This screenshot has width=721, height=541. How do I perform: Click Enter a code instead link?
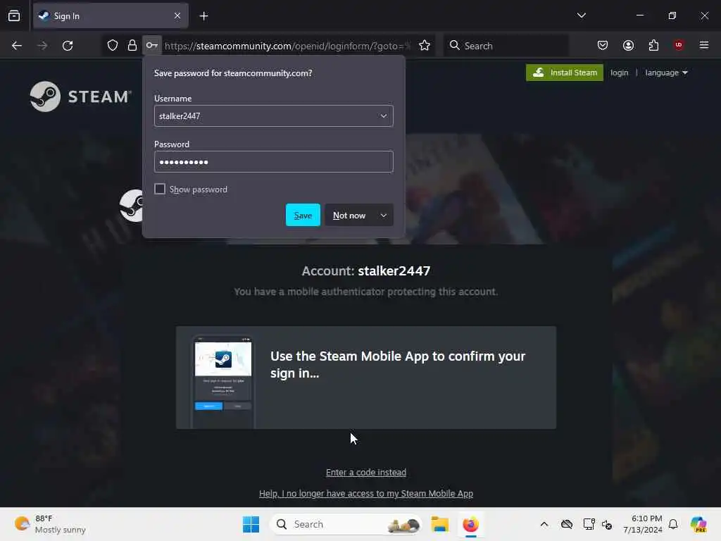tap(366, 472)
